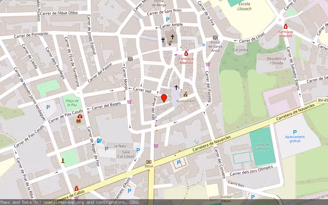Image resolution: width=328 pixels, height=205 pixels.
Task: Click the openstreetmap.org attribution text
Action: tap(64, 202)
